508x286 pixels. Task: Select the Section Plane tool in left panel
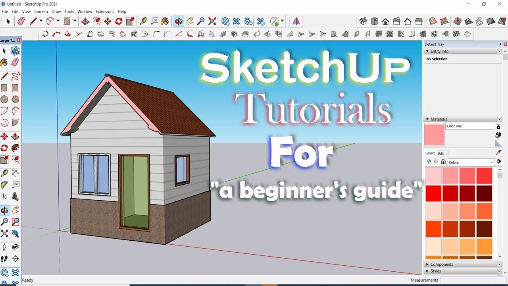[15, 259]
